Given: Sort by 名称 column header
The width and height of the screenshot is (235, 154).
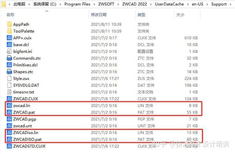Looking at the screenshot, I should pyautogui.click(x=10, y=15).
